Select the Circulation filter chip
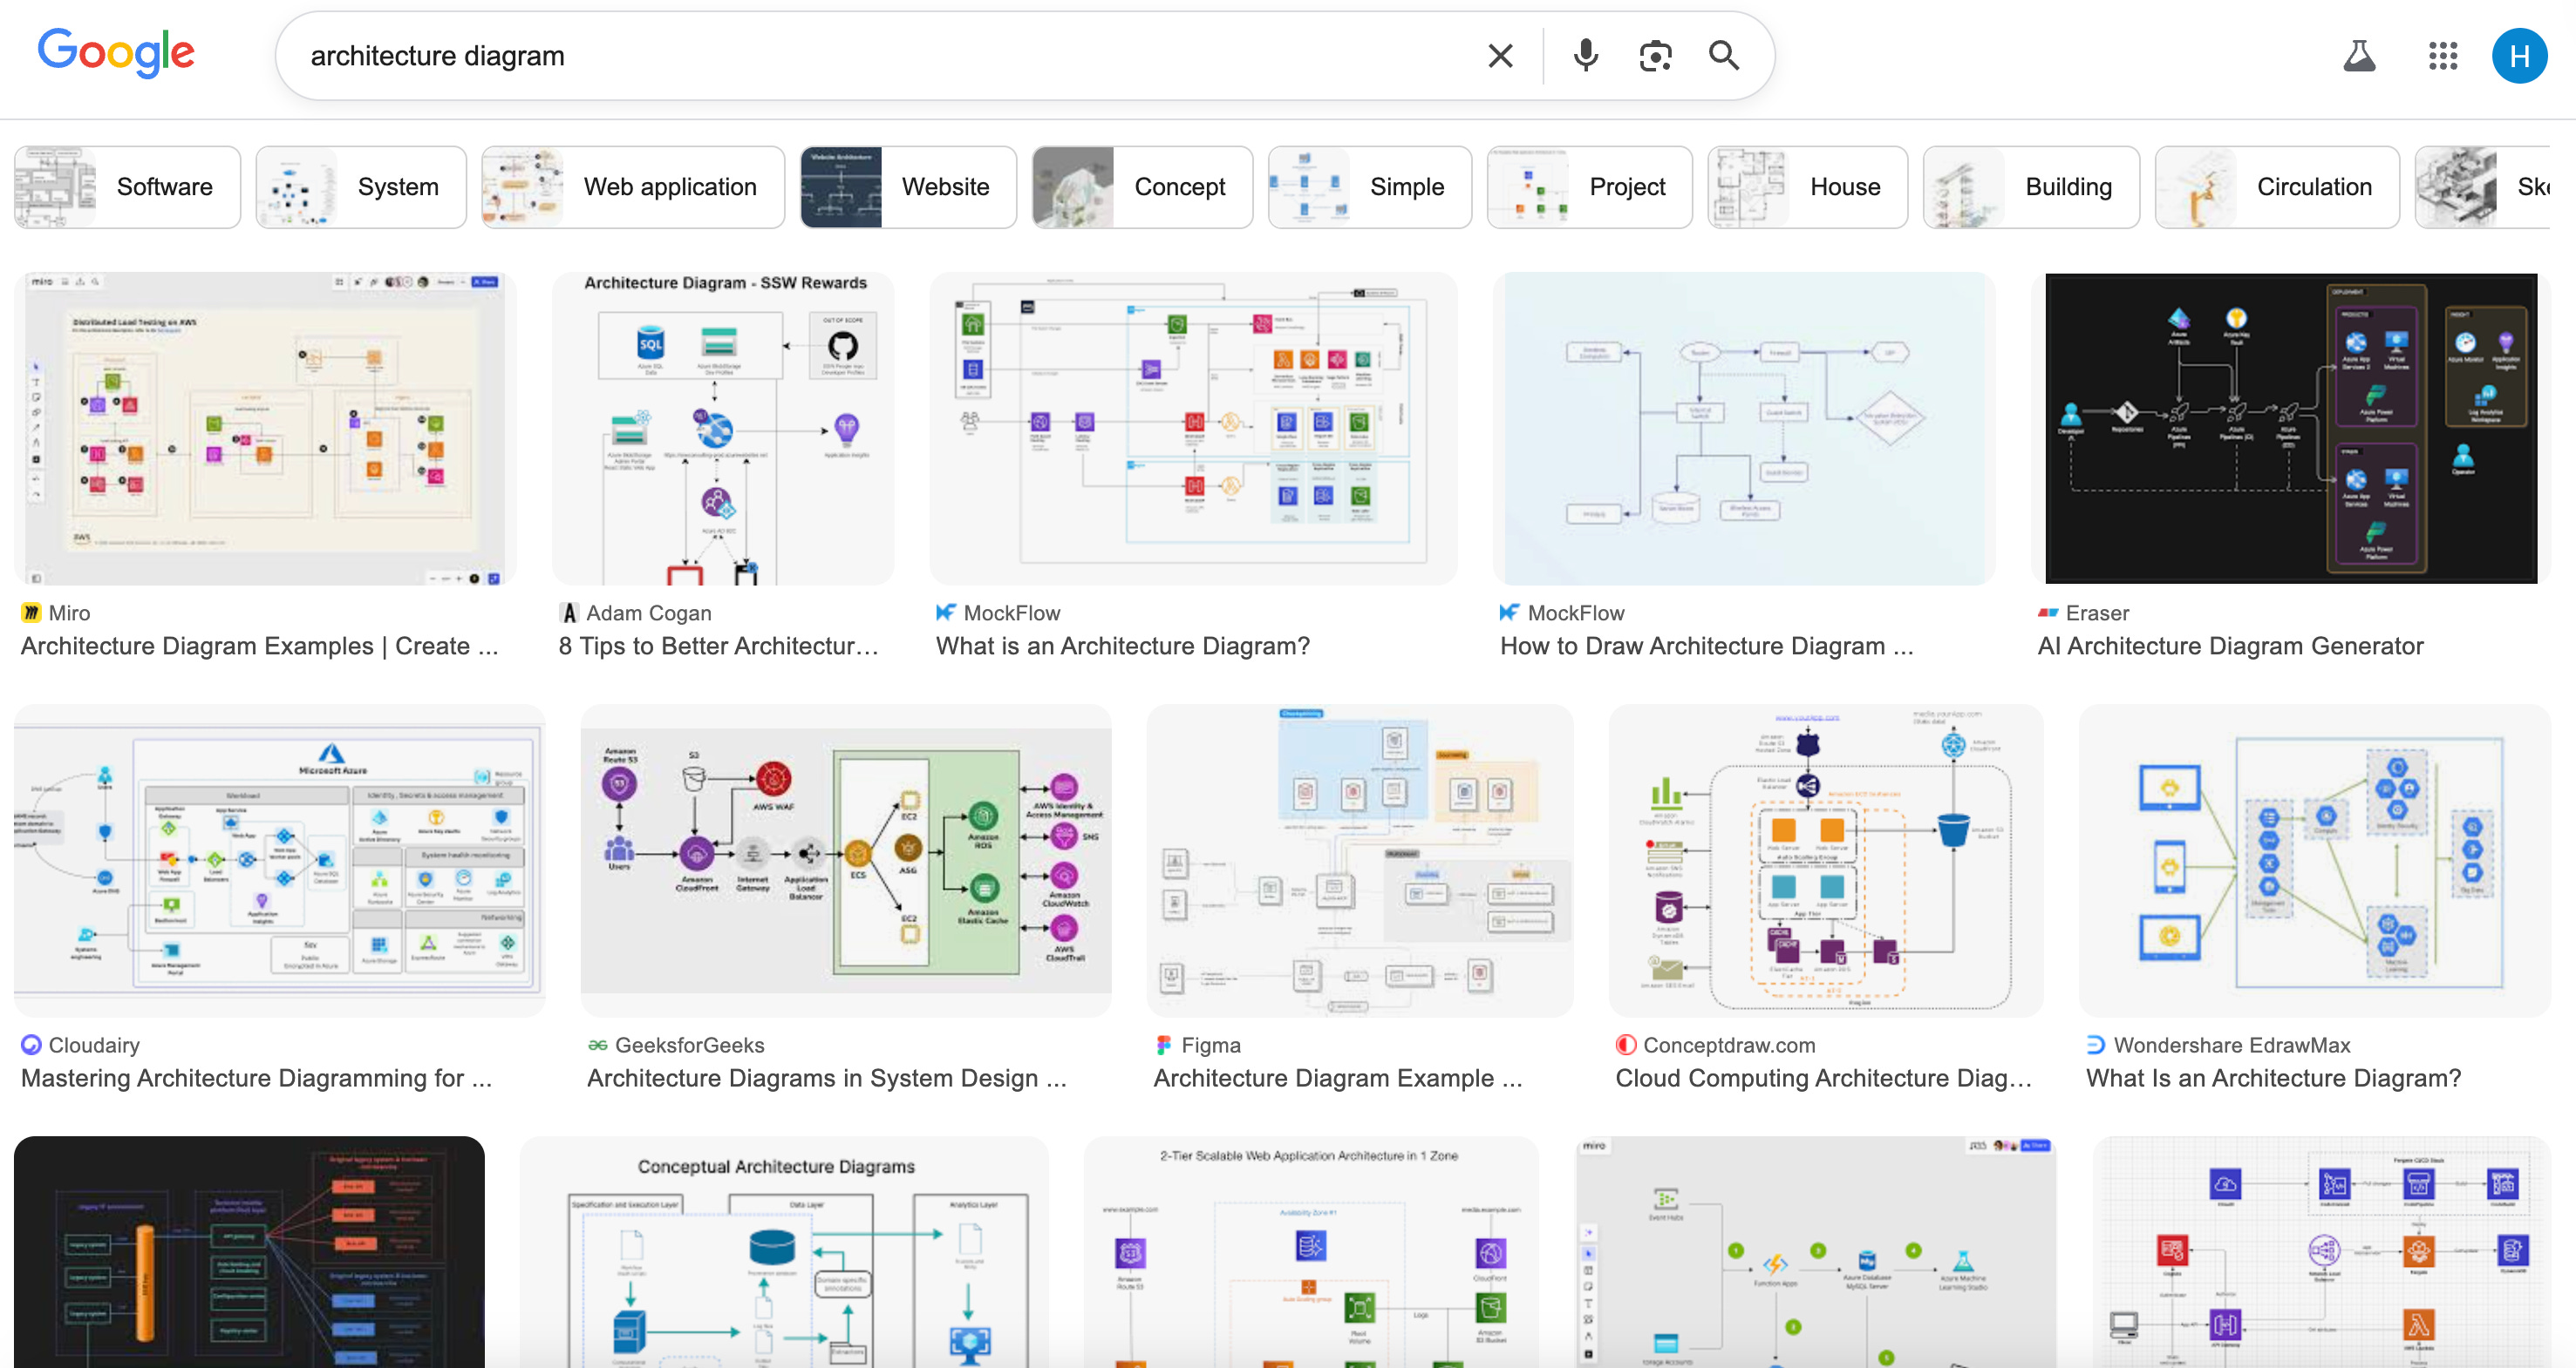This screenshot has height=1368, width=2576. [2277, 186]
